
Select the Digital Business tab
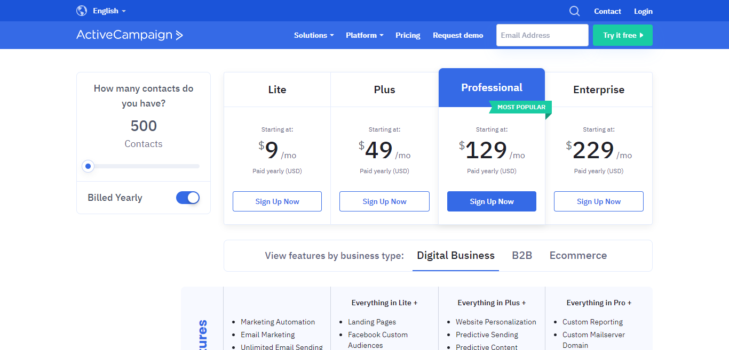pos(456,256)
